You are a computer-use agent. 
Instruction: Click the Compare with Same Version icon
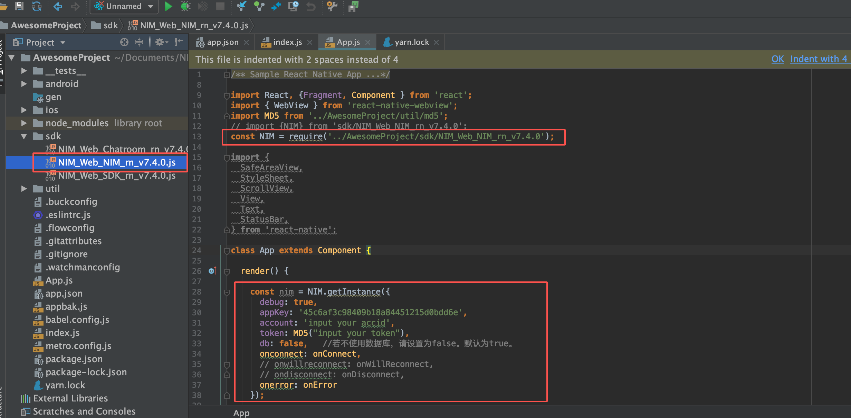tap(276, 6)
